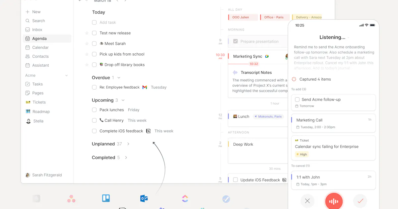Image resolution: width=398 pixels, height=209 pixels.
Task: Check off Call Henry task
Action: (94, 120)
